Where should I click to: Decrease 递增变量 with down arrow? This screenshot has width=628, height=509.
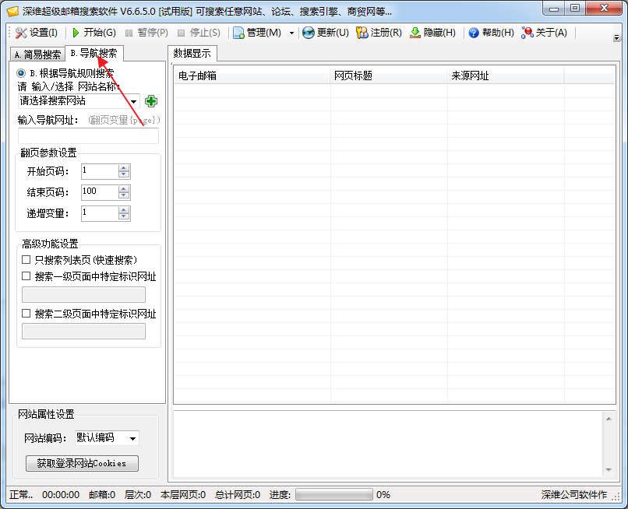pyautogui.click(x=124, y=216)
